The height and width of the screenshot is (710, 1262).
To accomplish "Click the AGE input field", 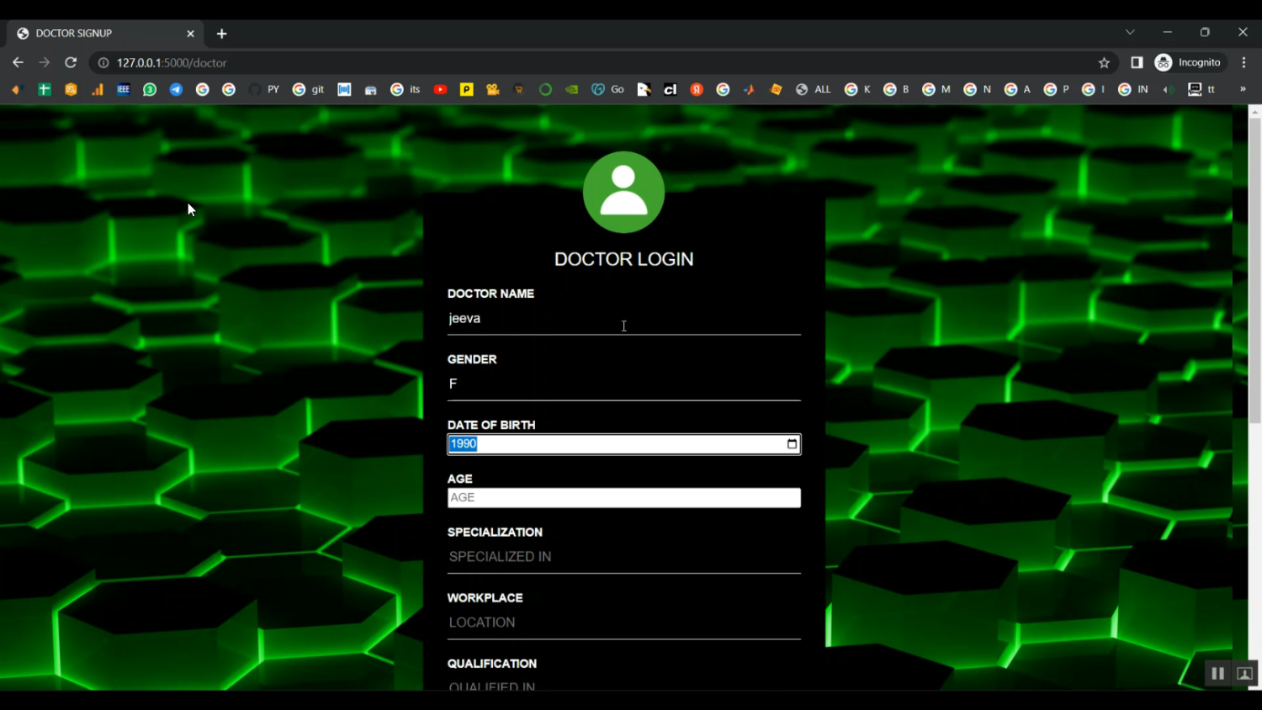I will (623, 498).
